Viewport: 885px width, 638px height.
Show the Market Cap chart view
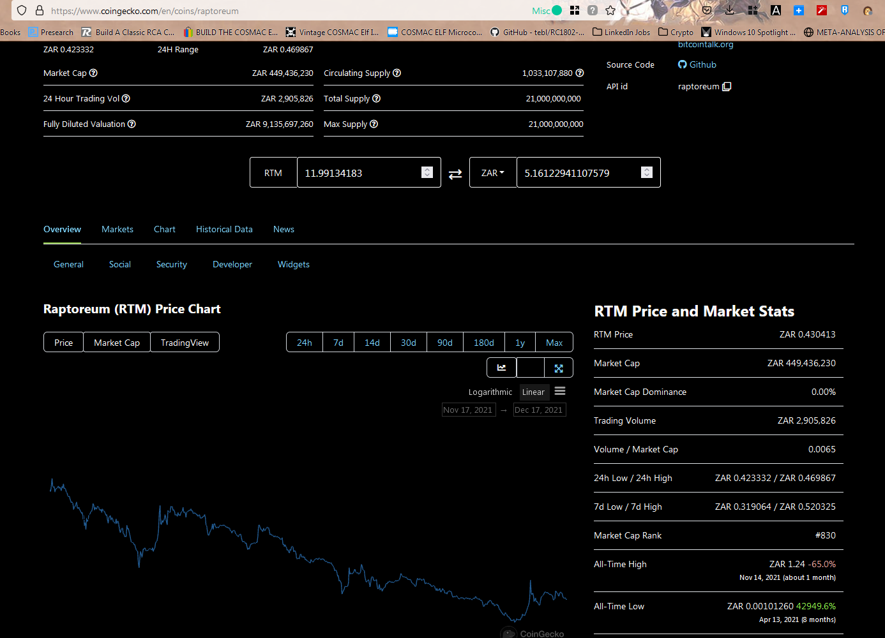(117, 343)
